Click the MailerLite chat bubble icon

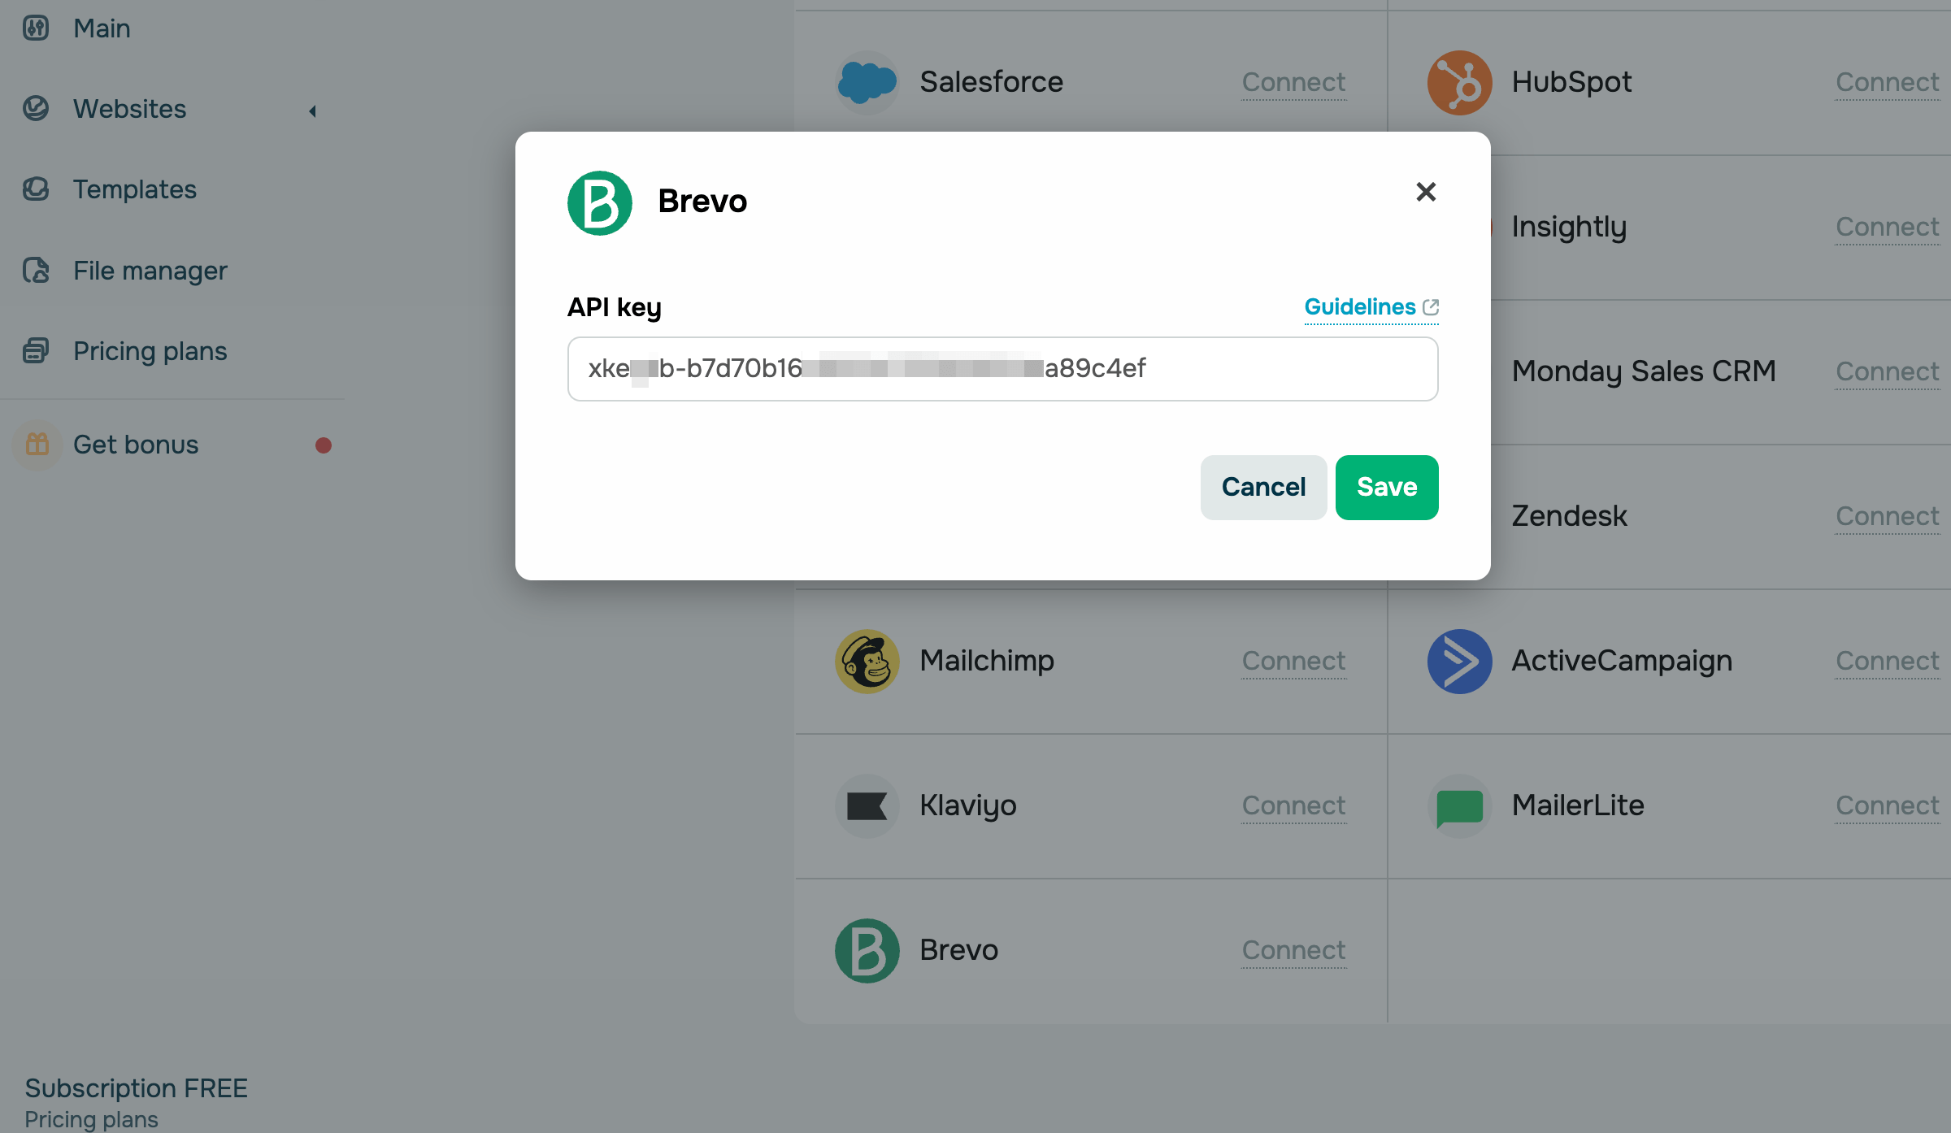point(1459,805)
